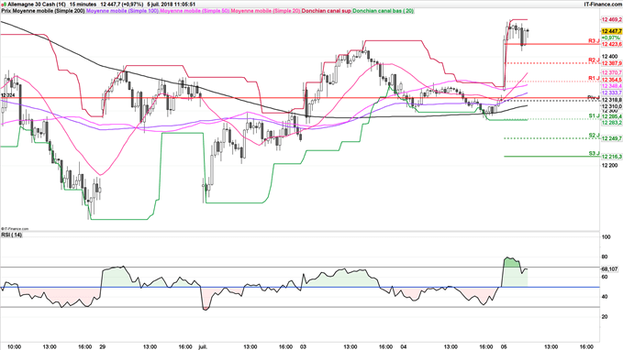Screen dimensions: 623x350
Task: Click the 12 318,8 pivot price tag
Action: click(611, 101)
